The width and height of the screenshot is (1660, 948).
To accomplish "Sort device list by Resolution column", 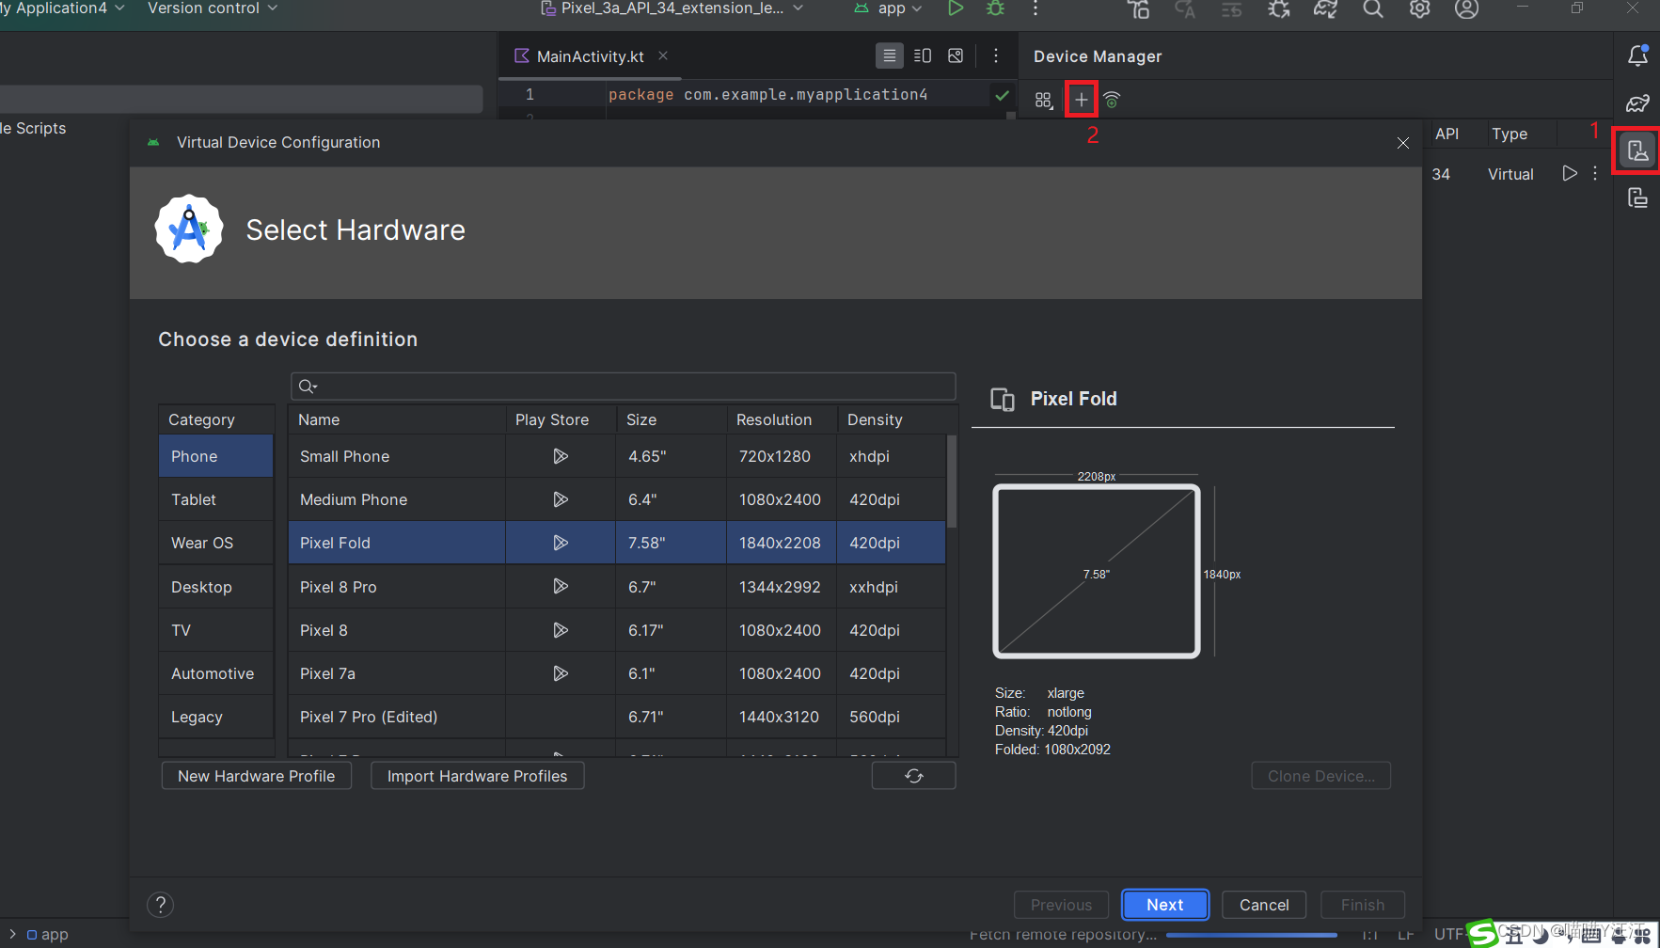I will pyautogui.click(x=783, y=419).
